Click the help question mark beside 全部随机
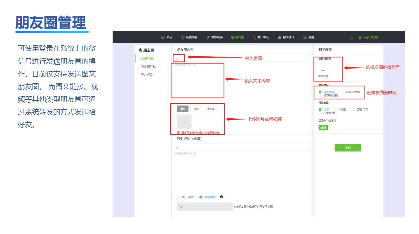419x234 pixels. point(221,197)
